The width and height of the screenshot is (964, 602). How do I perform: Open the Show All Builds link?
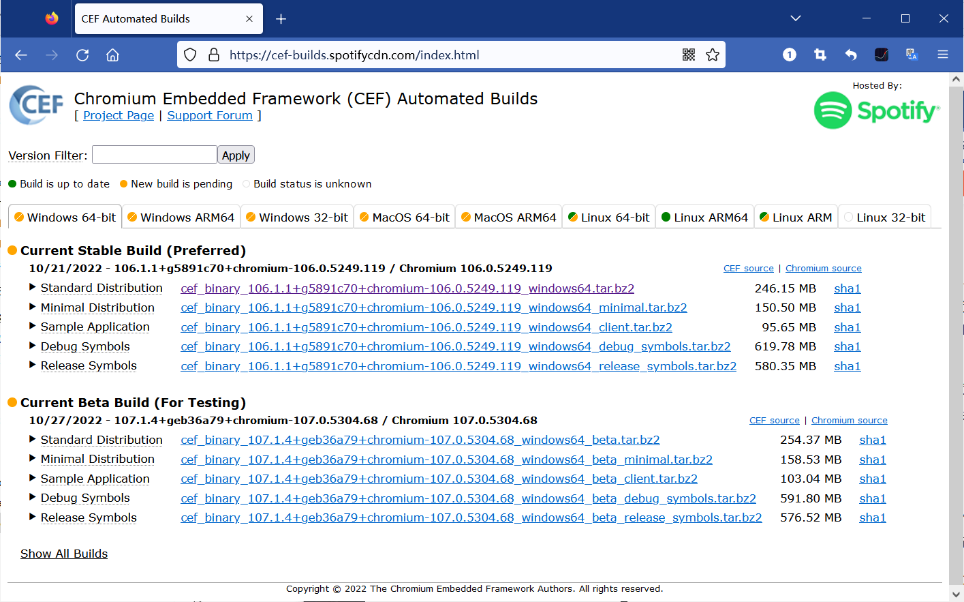click(x=64, y=554)
